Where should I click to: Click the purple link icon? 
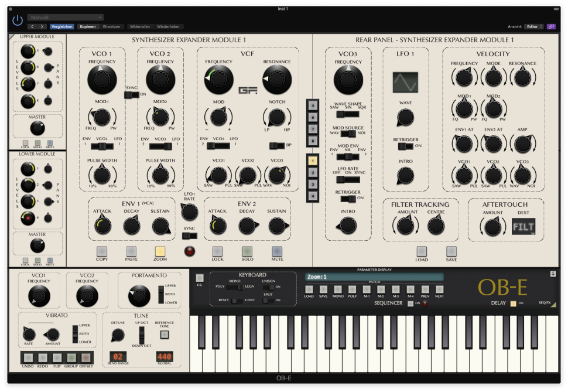pos(551,26)
